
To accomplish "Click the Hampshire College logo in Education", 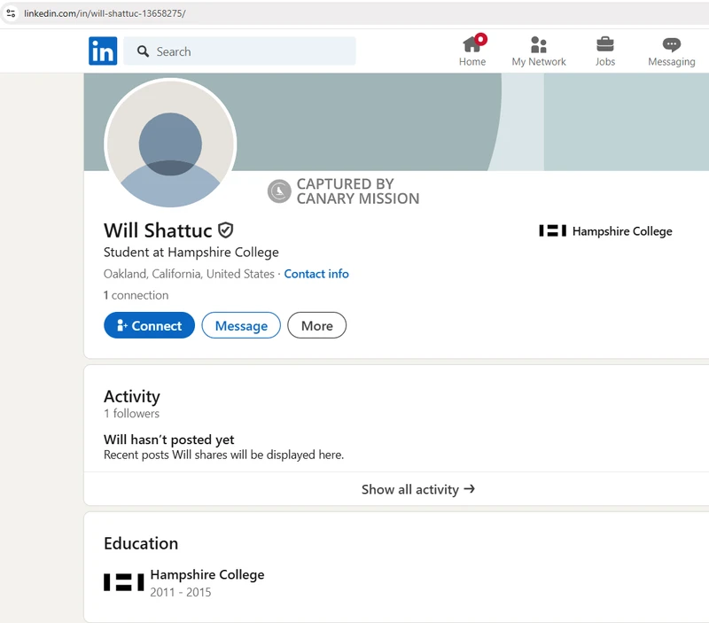I will pyautogui.click(x=123, y=582).
